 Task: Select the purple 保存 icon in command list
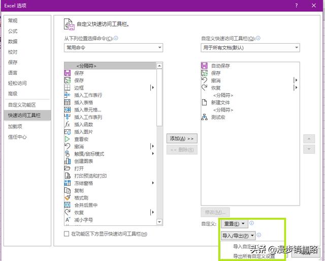pyautogui.click(x=68, y=73)
